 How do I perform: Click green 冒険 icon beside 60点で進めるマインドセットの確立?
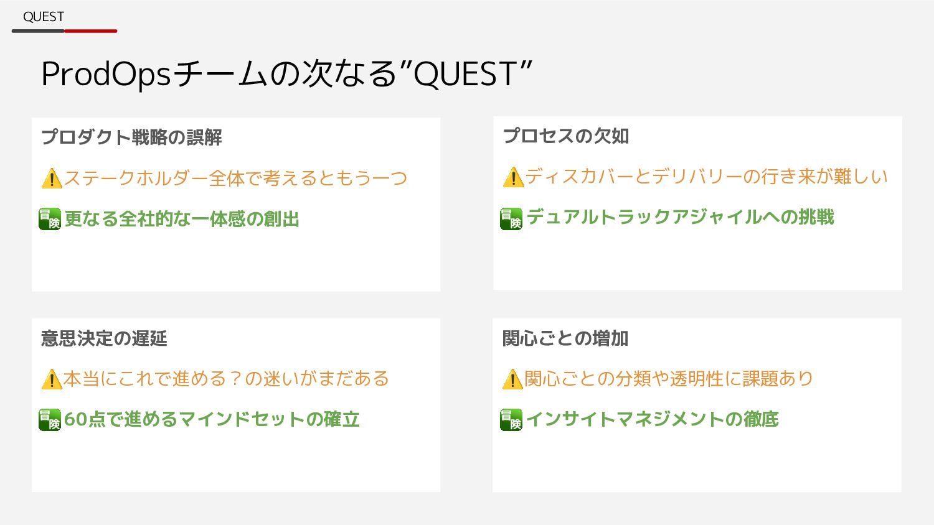click(x=50, y=420)
